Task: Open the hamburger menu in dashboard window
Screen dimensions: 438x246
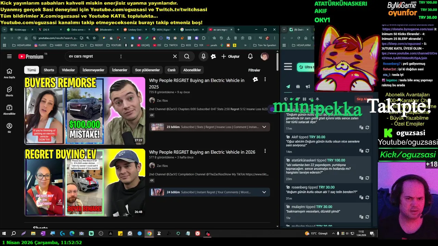Action: point(288,67)
